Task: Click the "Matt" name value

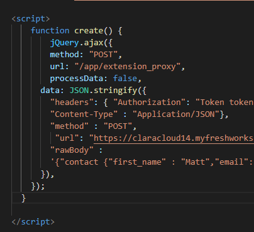Action: coord(196,162)
